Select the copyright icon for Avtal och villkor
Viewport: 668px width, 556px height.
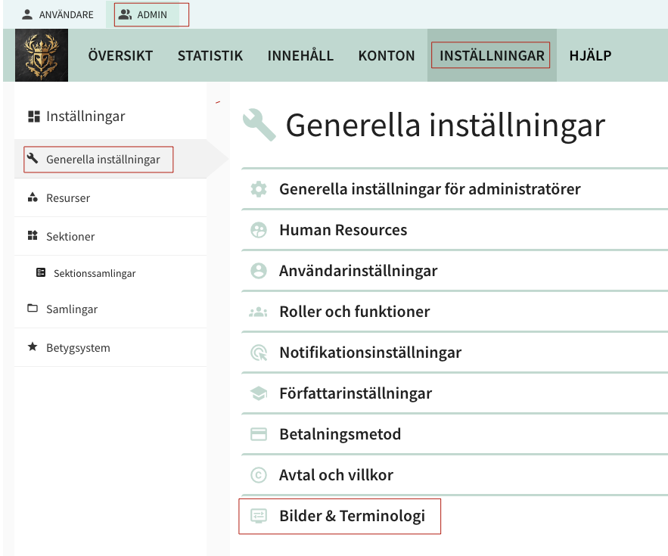click(257, 474)
